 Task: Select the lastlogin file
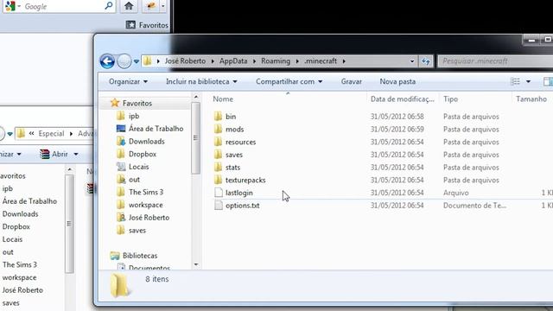[x=238, y=193]
